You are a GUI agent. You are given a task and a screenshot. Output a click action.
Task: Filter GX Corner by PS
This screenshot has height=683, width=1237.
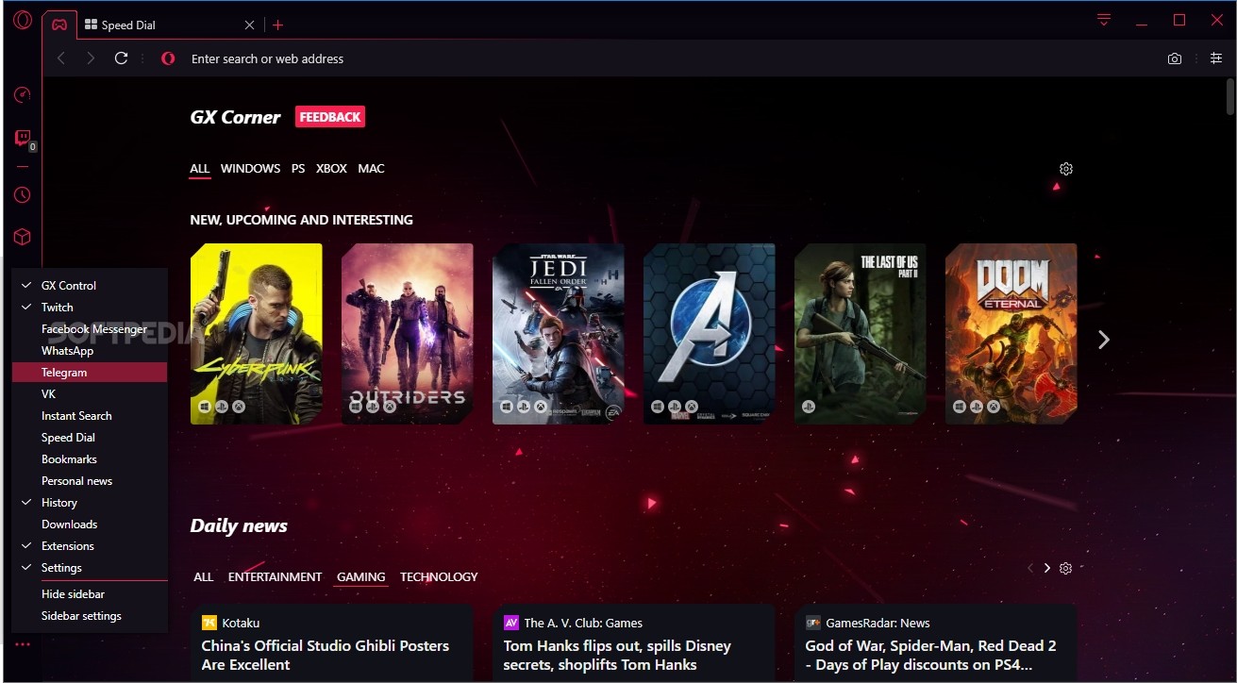click(x=298, y=169)
